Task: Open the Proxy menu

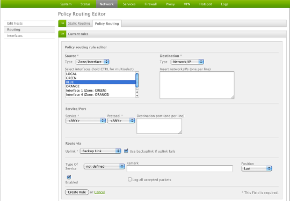Action: (x=170, y=4)
